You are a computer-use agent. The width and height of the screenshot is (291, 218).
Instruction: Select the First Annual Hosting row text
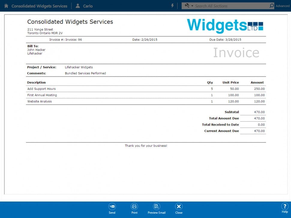click(x=42, y=95)
